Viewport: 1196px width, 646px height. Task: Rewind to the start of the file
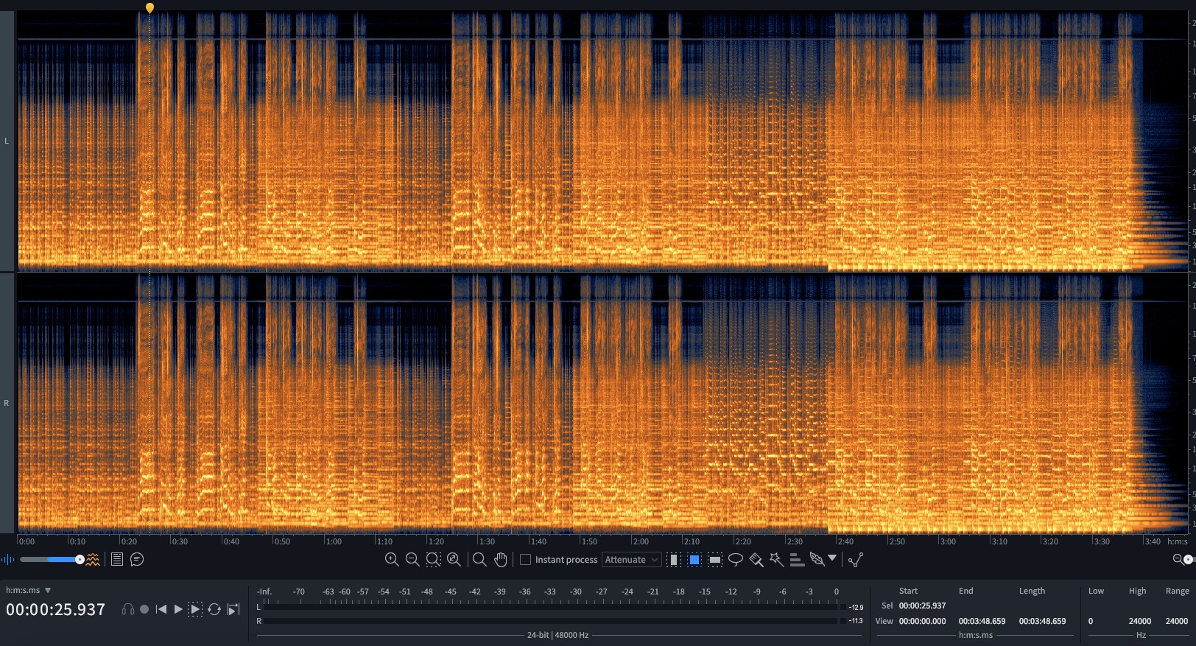tap(161, 609)
